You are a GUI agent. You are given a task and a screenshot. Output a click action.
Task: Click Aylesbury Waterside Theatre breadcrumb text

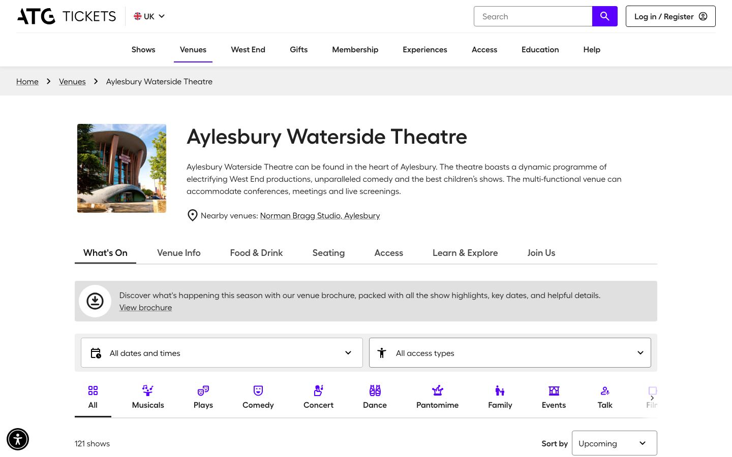point(159,81)
